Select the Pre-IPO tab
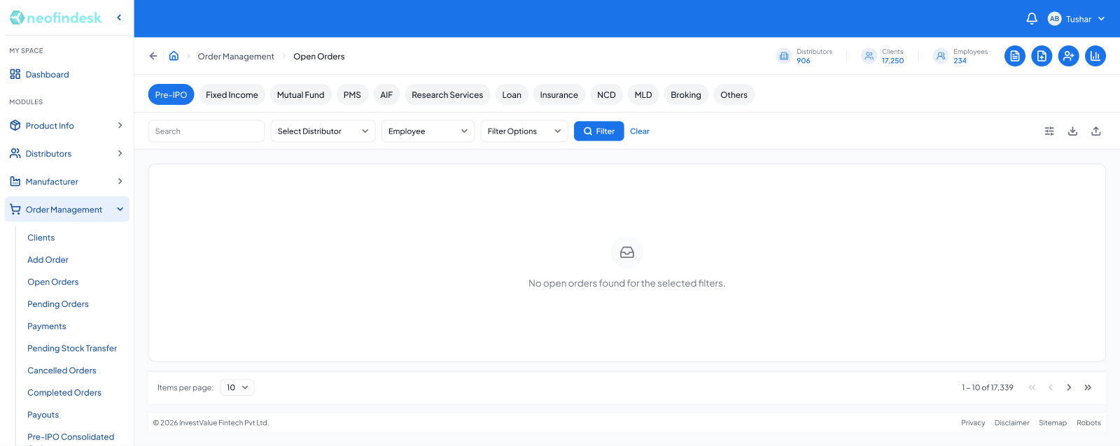This screenshot has width=1120, height=446. [171, 94]
